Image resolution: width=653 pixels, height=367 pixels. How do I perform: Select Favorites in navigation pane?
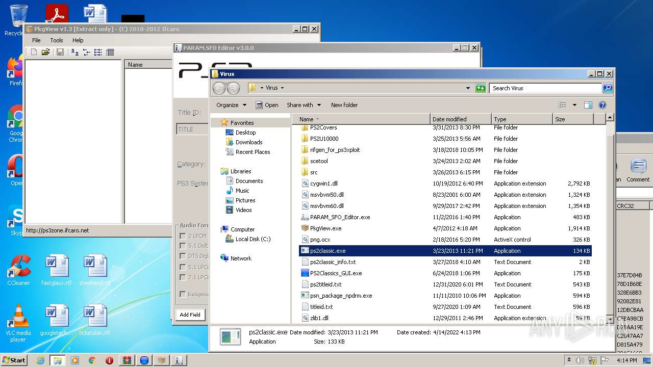242,123
